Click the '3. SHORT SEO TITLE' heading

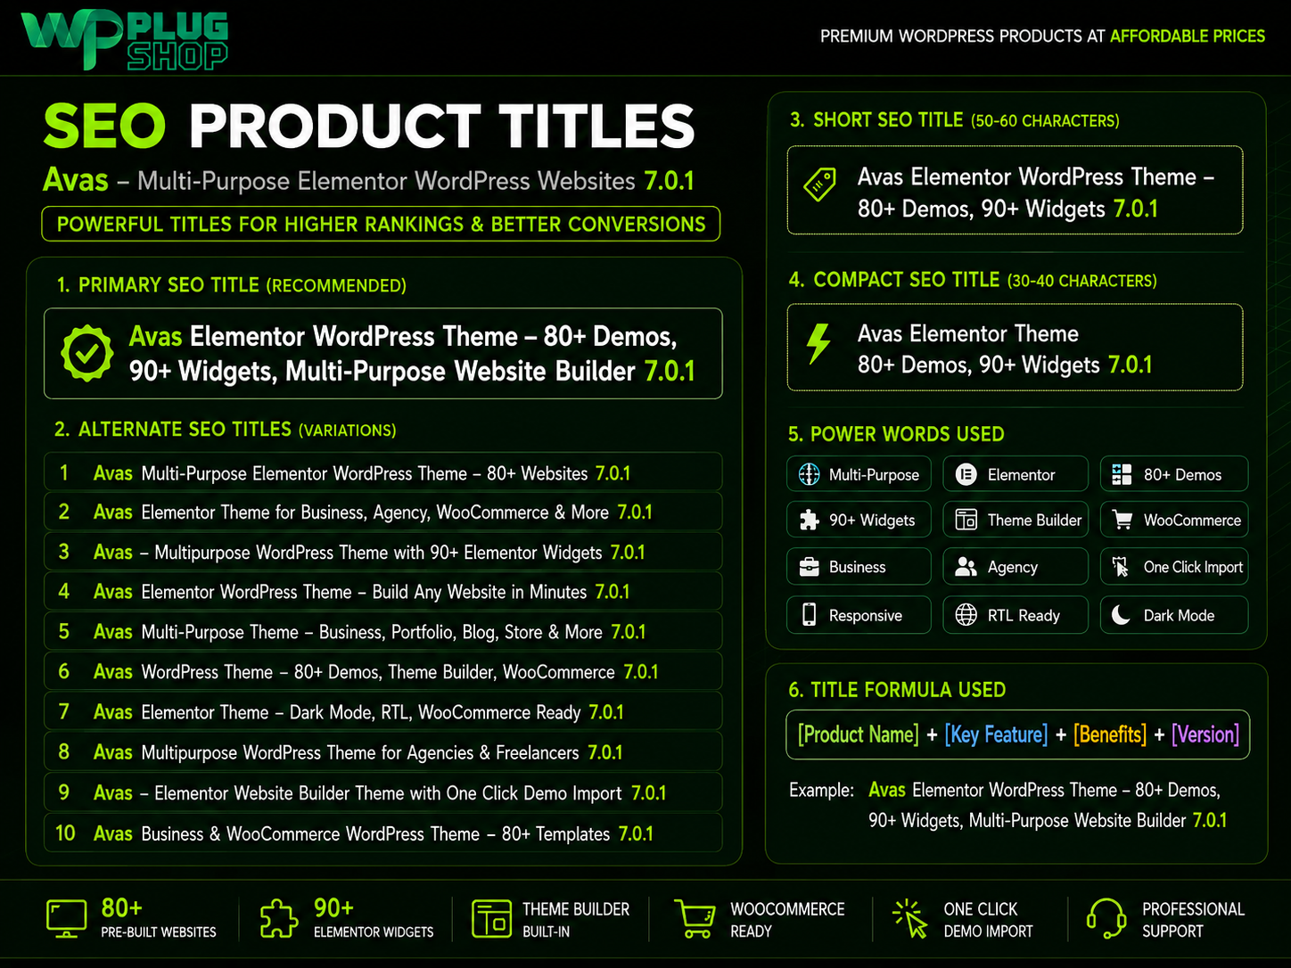click(x=954, y=119)
